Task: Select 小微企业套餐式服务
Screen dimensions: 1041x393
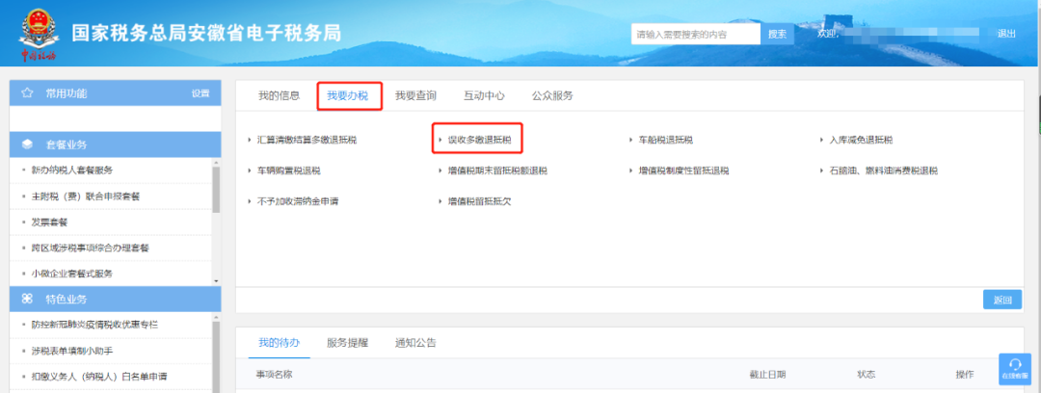Action: point(71,275)
